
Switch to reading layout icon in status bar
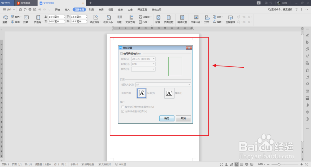pos(226,164)
